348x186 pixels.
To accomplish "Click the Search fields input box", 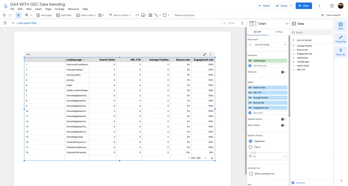I will pyautogui.click(x=312, y=32).
